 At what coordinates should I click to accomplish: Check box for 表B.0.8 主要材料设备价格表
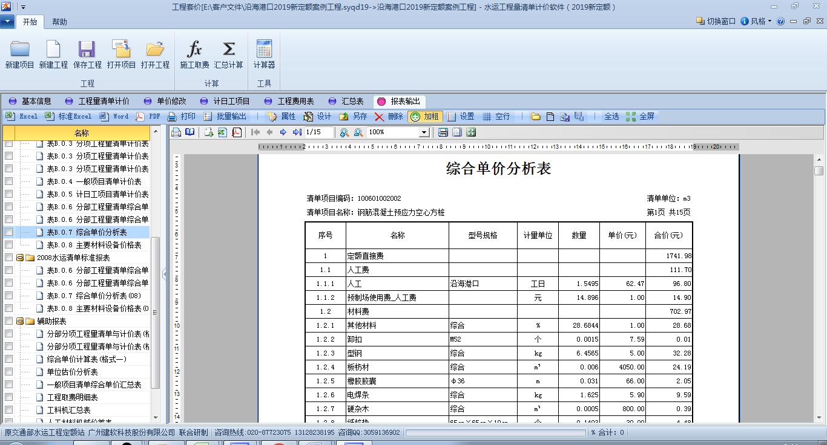(8, 244)
